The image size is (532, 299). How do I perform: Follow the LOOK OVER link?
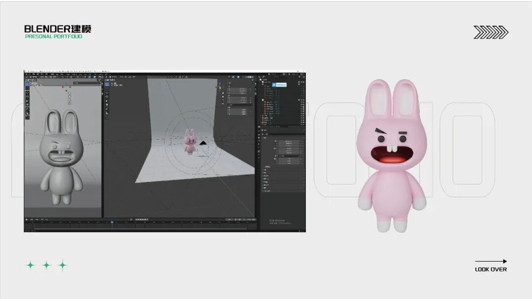(491, 269)
